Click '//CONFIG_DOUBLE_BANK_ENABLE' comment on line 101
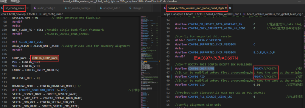Screen dimensions: 305x108 pyautogui.click(x=67, y=34)
